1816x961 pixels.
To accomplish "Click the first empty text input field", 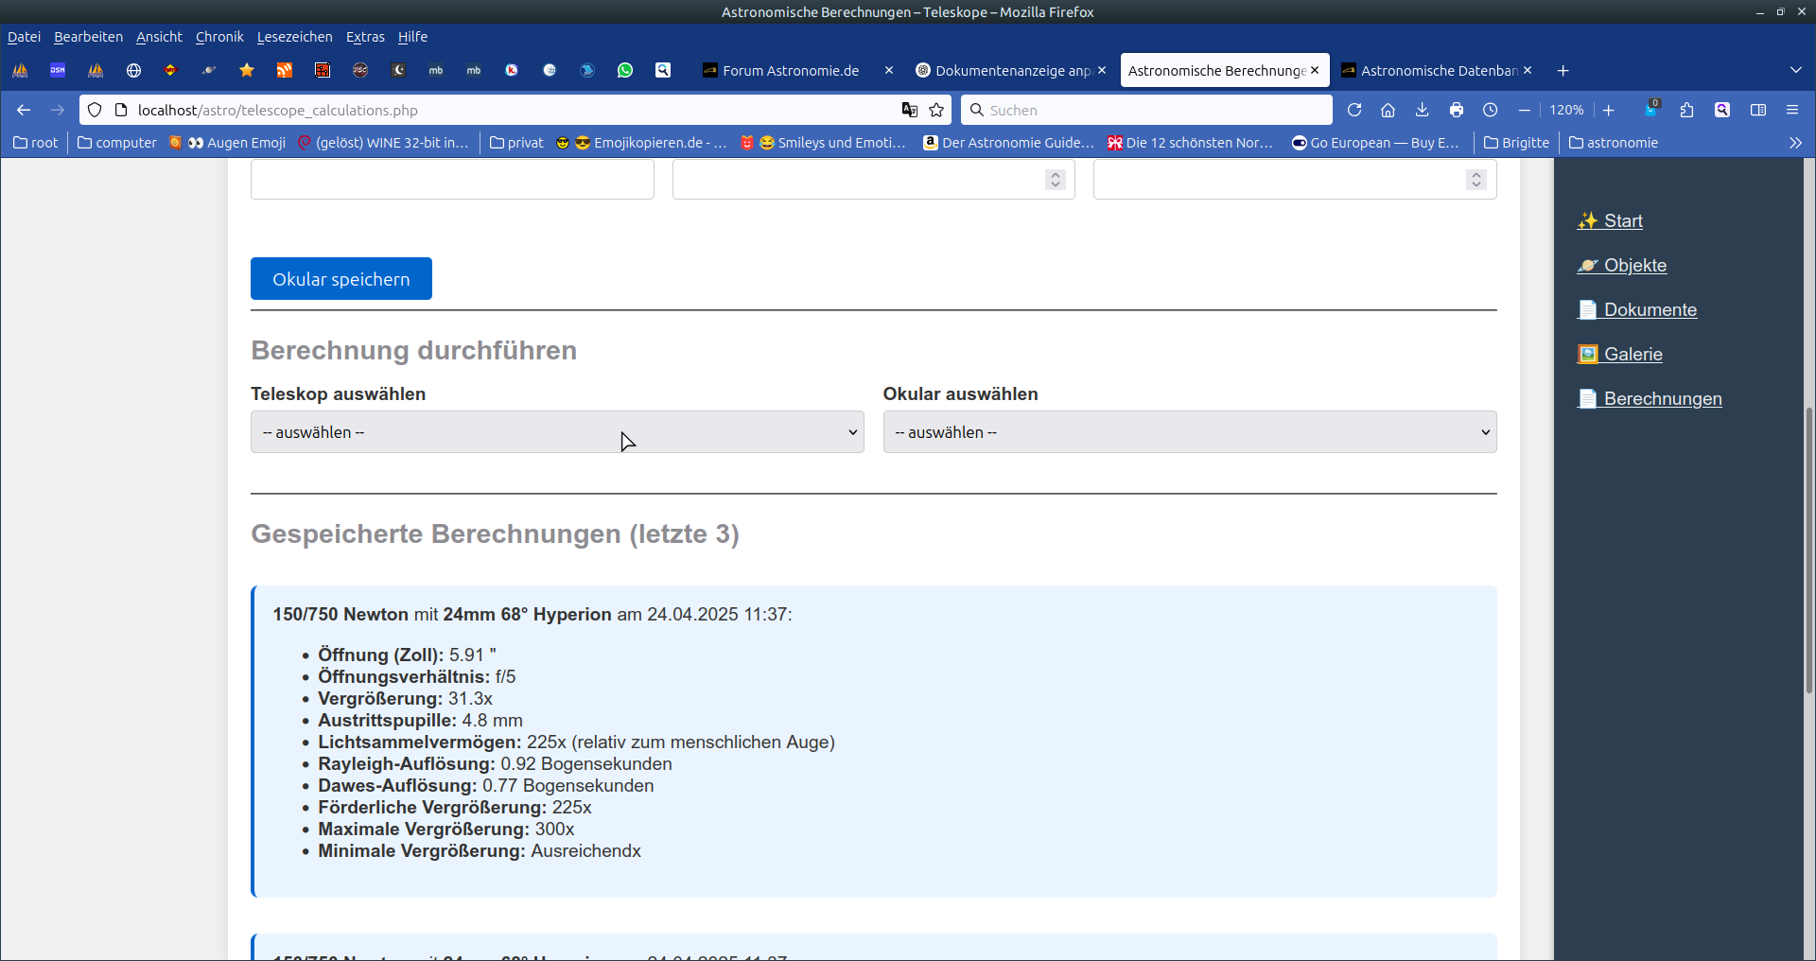I will point(452,179).
